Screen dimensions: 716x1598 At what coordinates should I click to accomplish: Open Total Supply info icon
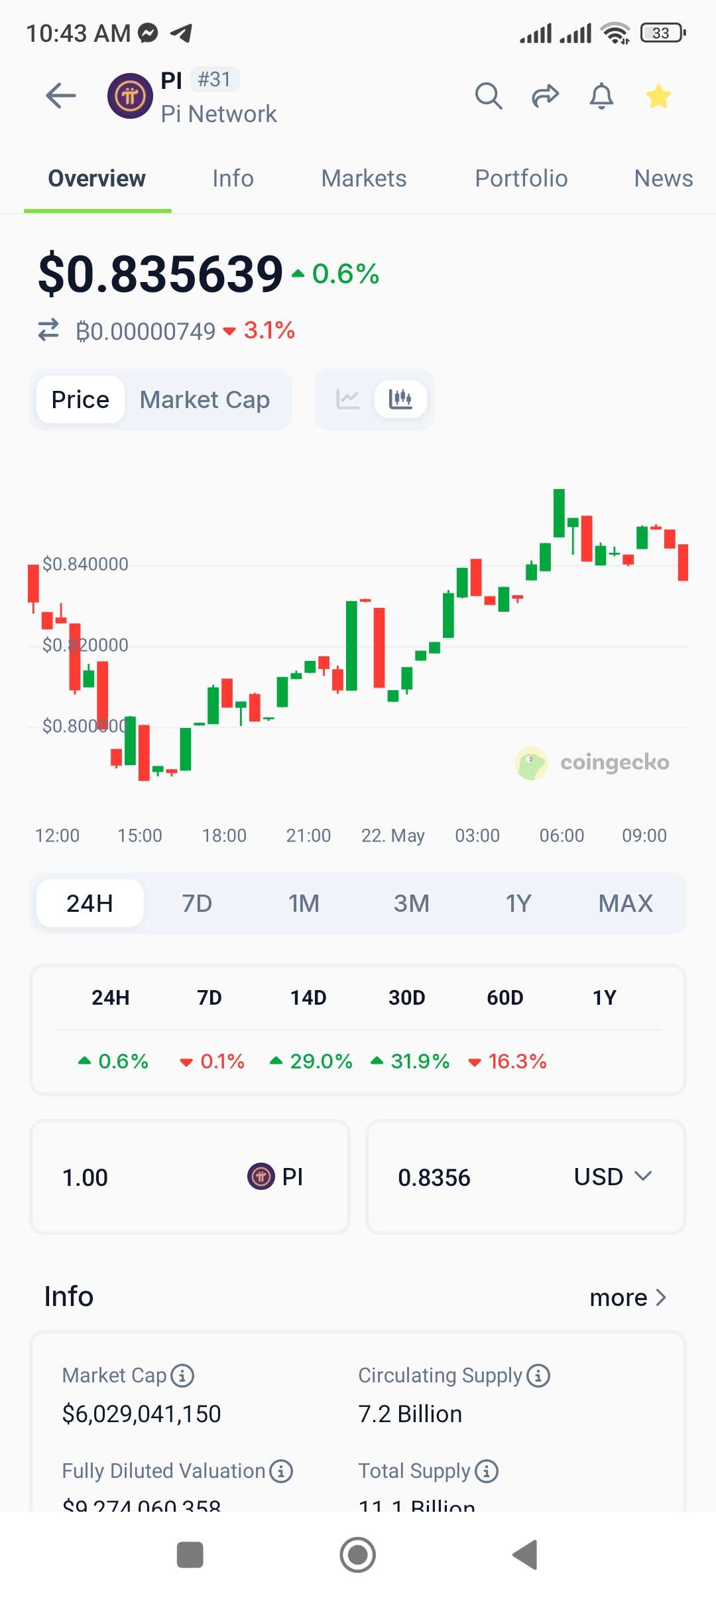coord(487,1471)
